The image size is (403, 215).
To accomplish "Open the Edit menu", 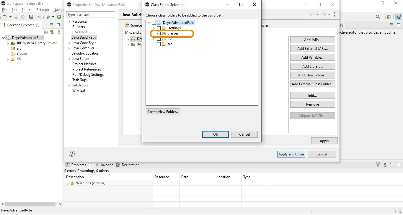I will click(x=14, y=10).
